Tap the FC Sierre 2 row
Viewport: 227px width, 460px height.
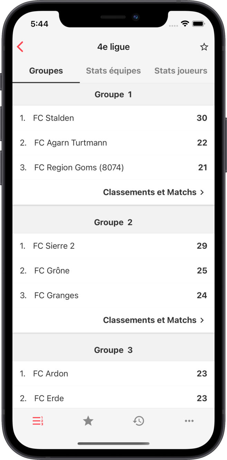coord(113,246)
